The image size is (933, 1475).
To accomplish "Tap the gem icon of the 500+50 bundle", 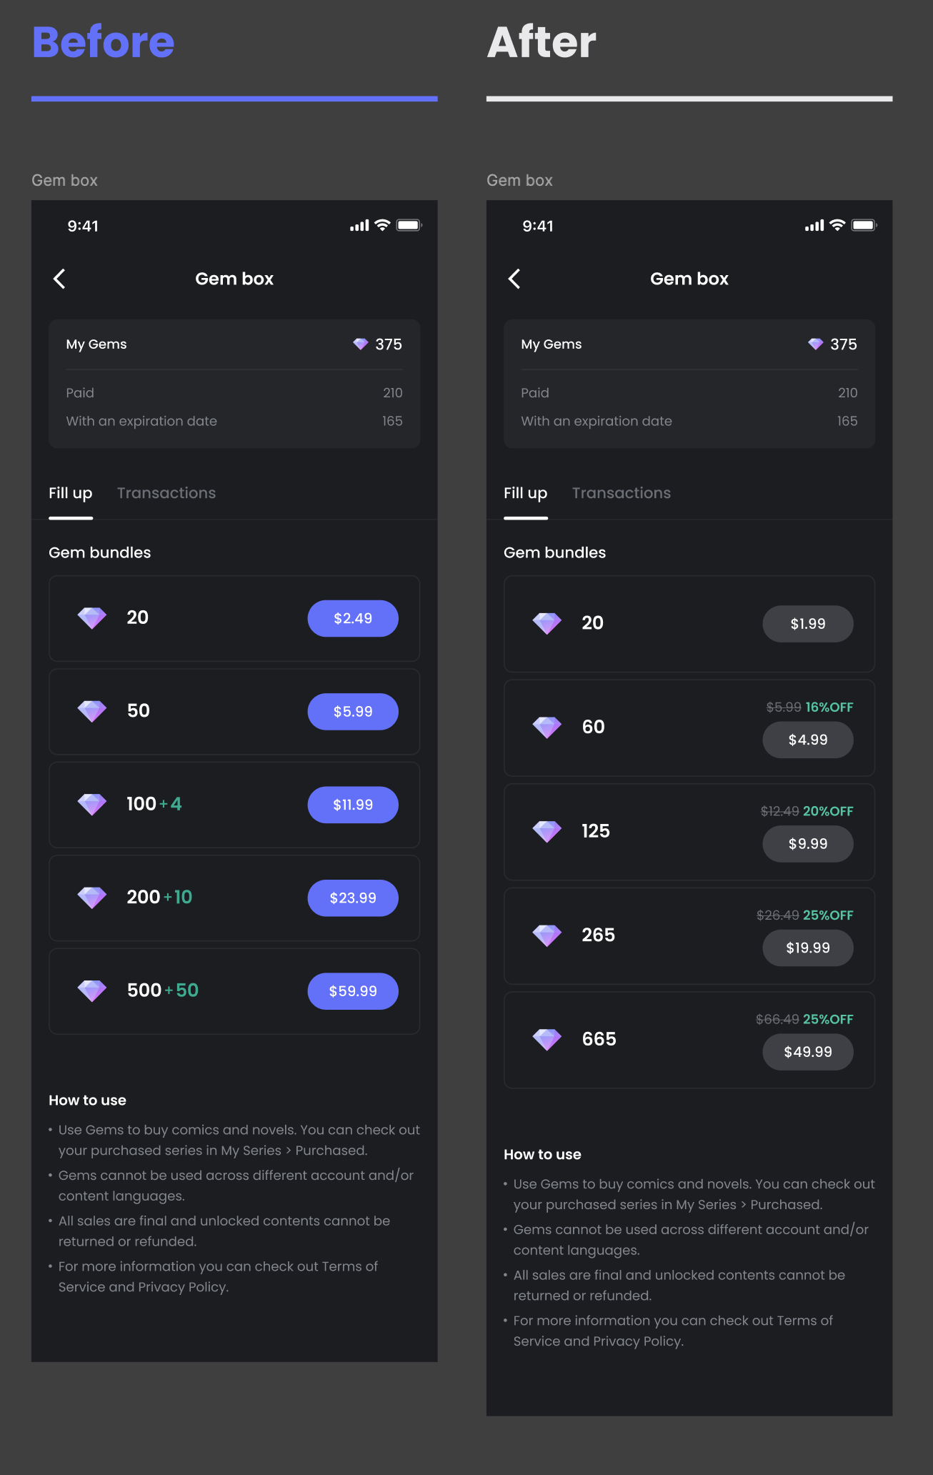I will tap(92, 990).
